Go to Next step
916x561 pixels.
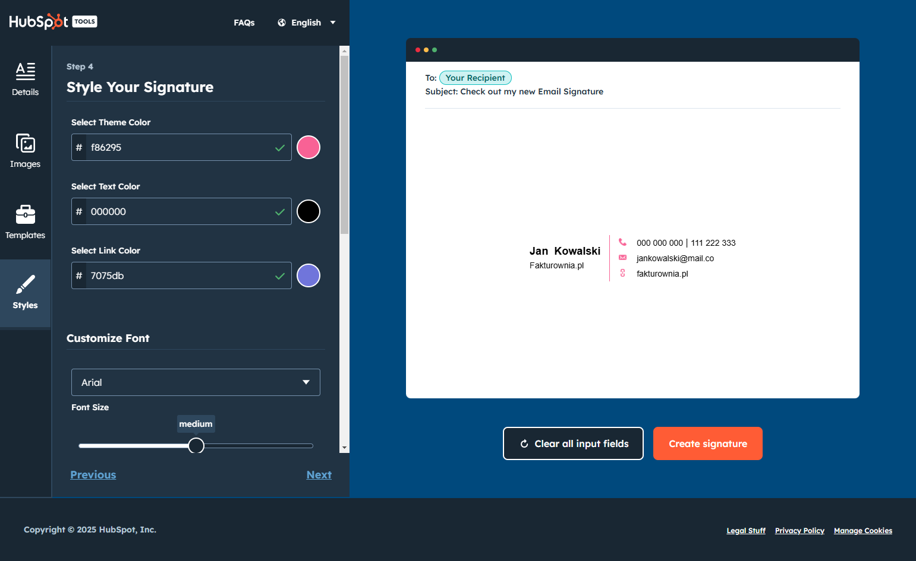(319, 475)
